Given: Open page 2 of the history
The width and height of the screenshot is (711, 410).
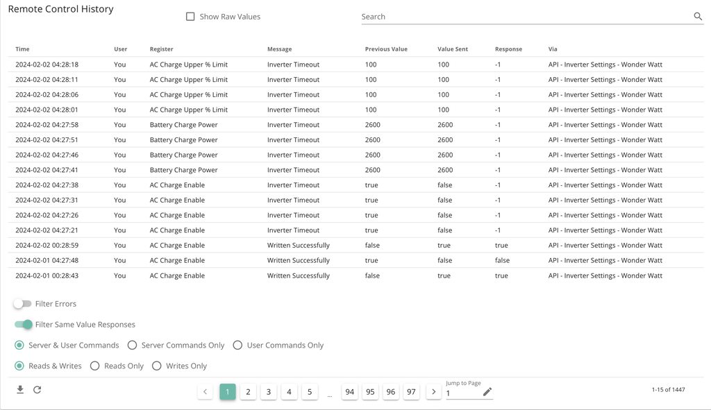Looking at the screenshot, I should point(248,392).
